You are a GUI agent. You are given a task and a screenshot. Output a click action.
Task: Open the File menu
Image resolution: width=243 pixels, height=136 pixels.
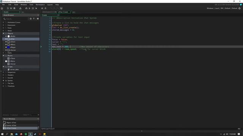pos(3,5)
